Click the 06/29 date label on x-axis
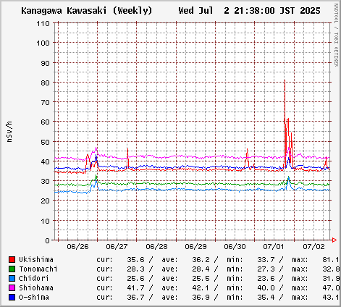Screen dimensions: 341x307 (195, 246)
